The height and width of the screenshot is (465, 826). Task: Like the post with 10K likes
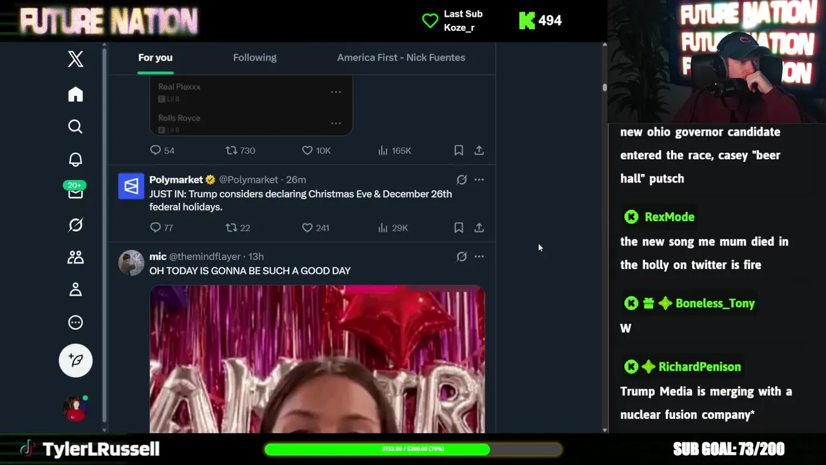tap(316, 150)
